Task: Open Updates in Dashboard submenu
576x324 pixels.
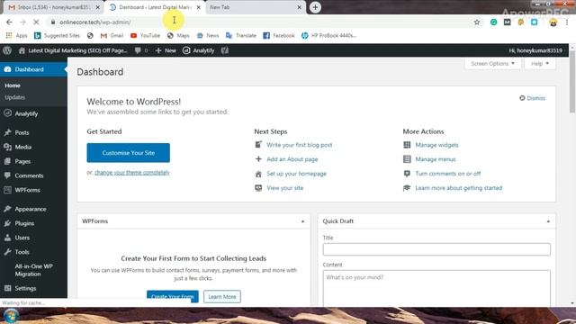Action: [x=15, y=97]
